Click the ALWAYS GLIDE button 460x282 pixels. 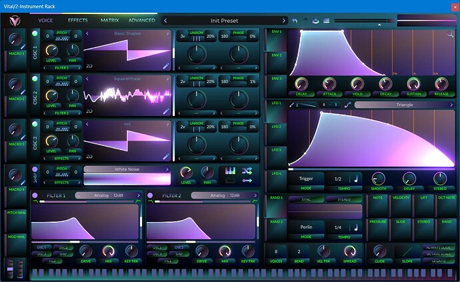(x=439, y=247)
